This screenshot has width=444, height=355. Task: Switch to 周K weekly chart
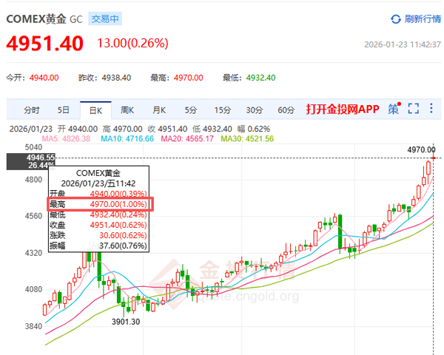(x=127, y=110)
